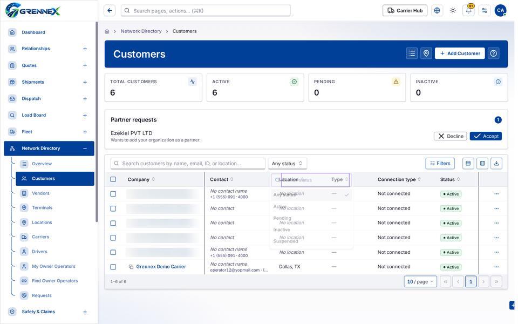This screenshot has height=324, width=518.
Task: Open the Filters button
Action: [x=440, y=163]
